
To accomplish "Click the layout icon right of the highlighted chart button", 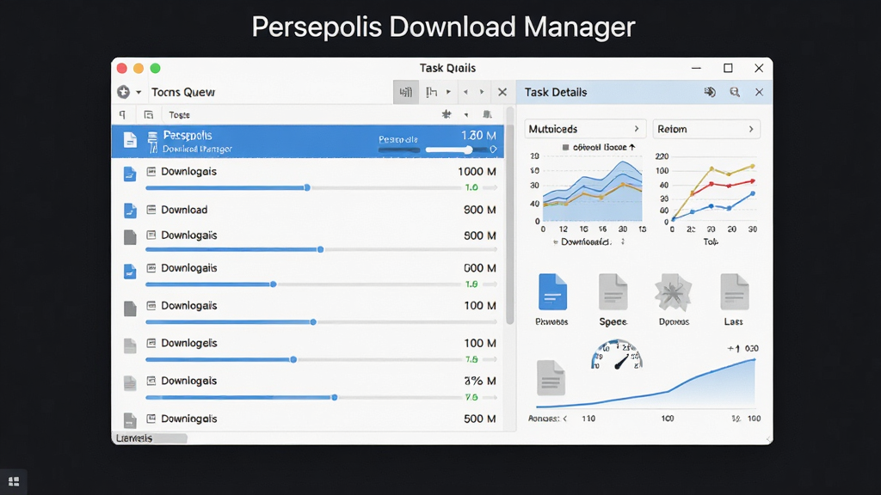I will pos(432,92).
